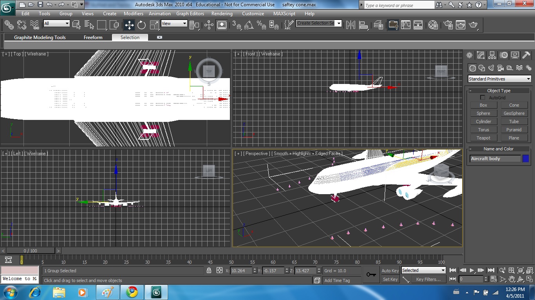535x300 pixels.
Task: Toggle the Auto Key animation mode
Action: 390,271
